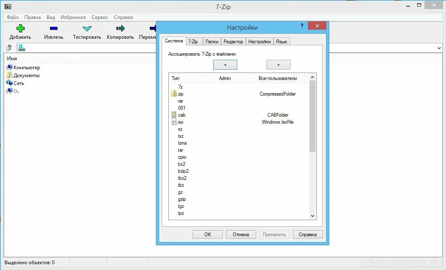Click the Копировать arrow icon
Image resolution: width=446 pixels, height=270 pixels.
(x=120, y=28)
